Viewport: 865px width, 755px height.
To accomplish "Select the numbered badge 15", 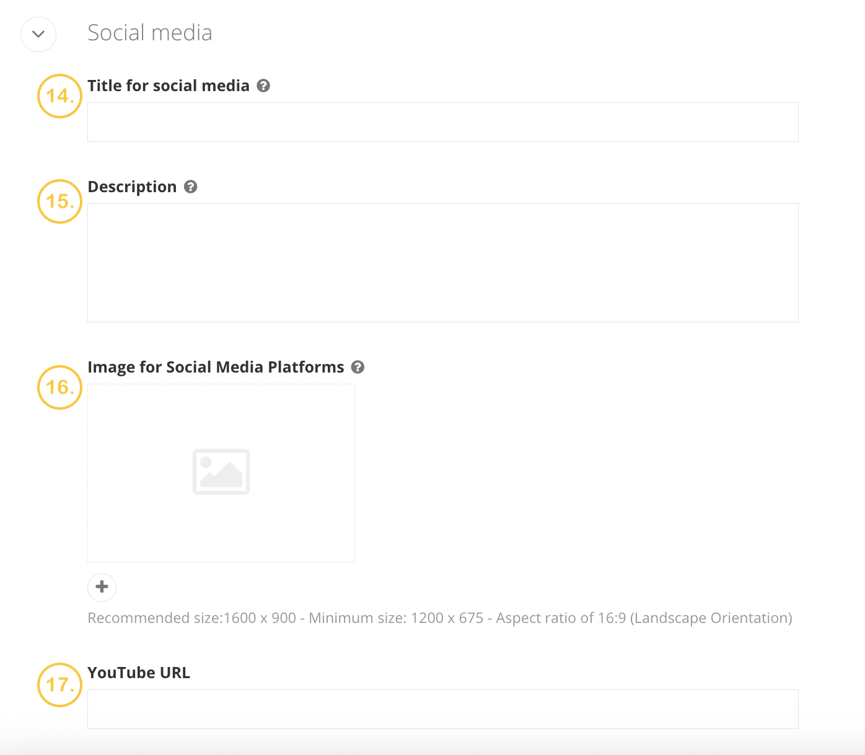I will point(59,201).
